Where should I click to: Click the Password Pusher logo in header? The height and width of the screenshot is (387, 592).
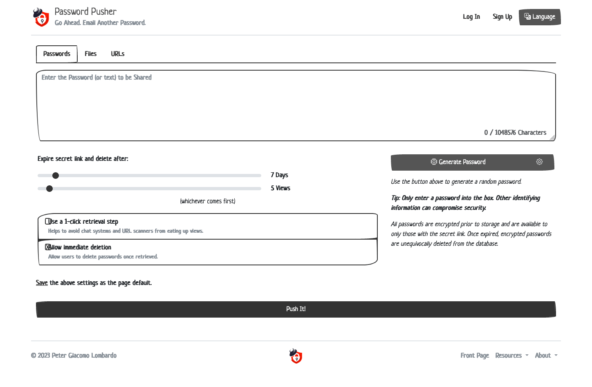[x=41, y=17]
